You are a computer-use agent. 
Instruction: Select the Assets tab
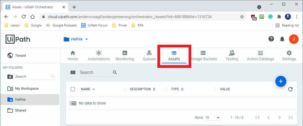(174, 56)
